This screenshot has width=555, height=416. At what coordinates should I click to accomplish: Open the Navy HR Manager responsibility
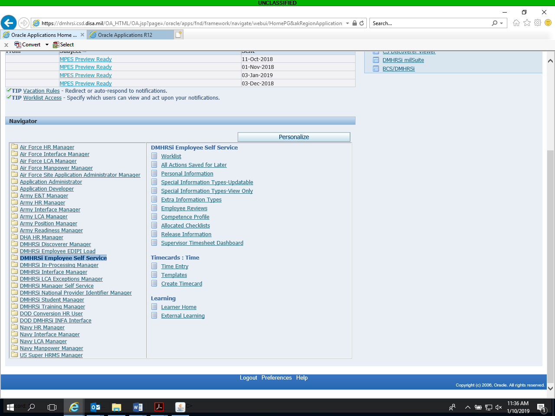click(42, 328)
